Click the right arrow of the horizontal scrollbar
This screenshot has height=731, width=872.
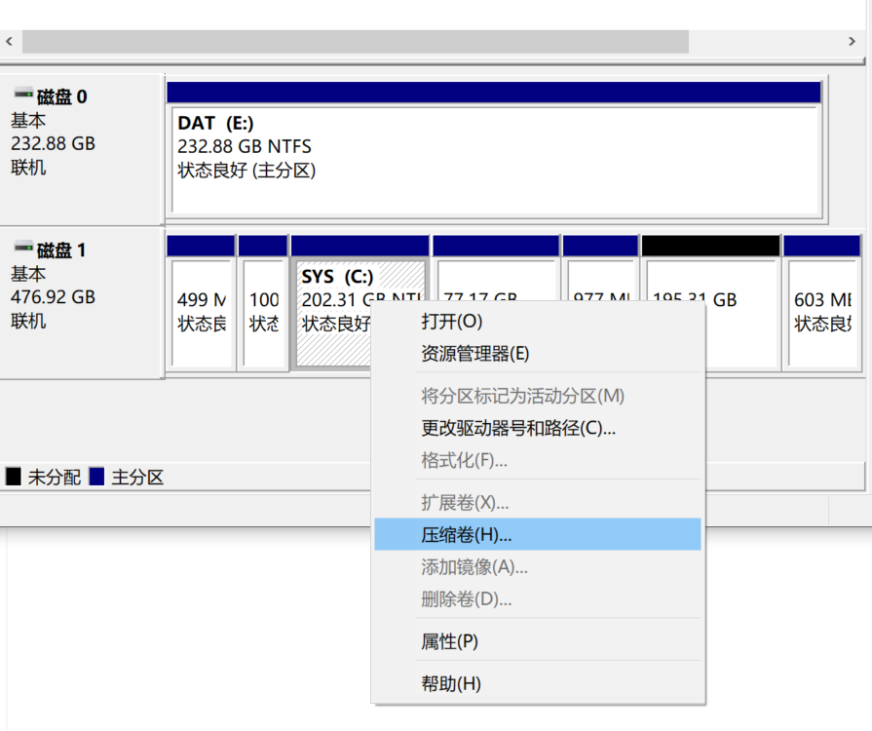tap(852, 41)
